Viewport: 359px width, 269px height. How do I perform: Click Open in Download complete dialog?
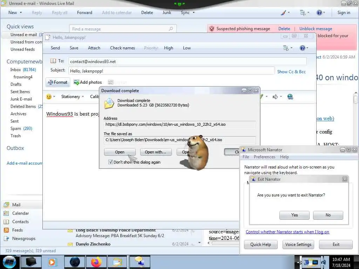120,152
